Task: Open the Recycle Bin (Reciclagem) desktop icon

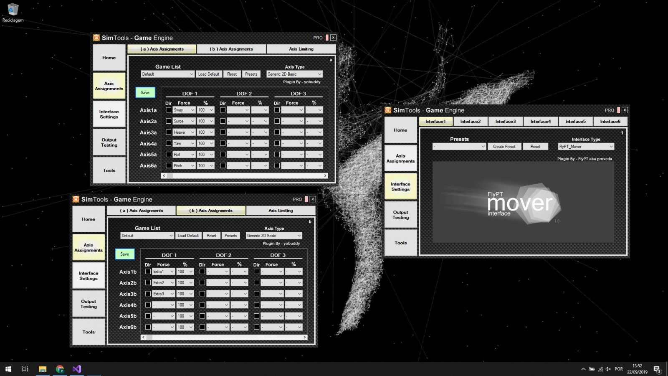Action: pos(13,12)
